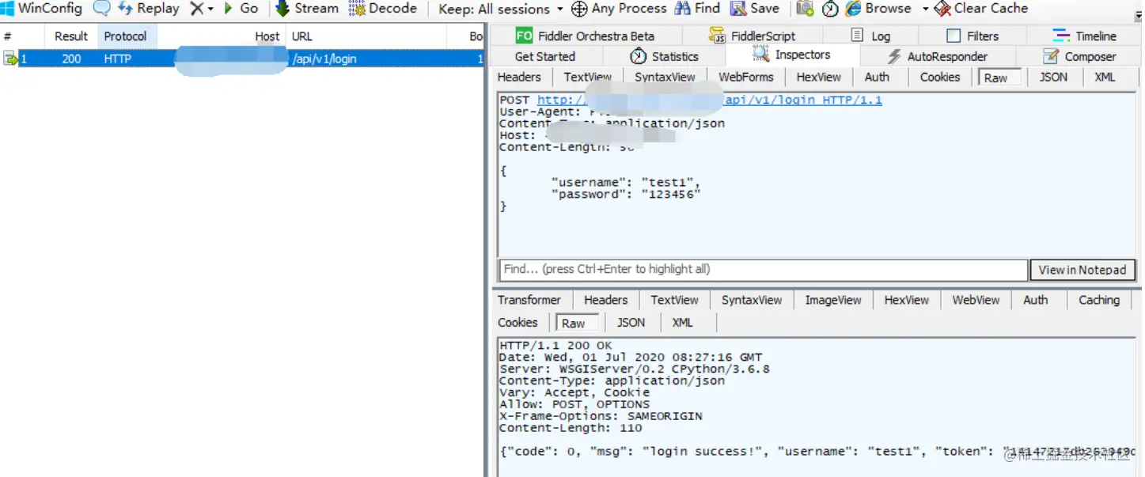Sort sessions by Protocol column header
The height and width of the screenshot is (477, 1145).
[x=125, y=36]
